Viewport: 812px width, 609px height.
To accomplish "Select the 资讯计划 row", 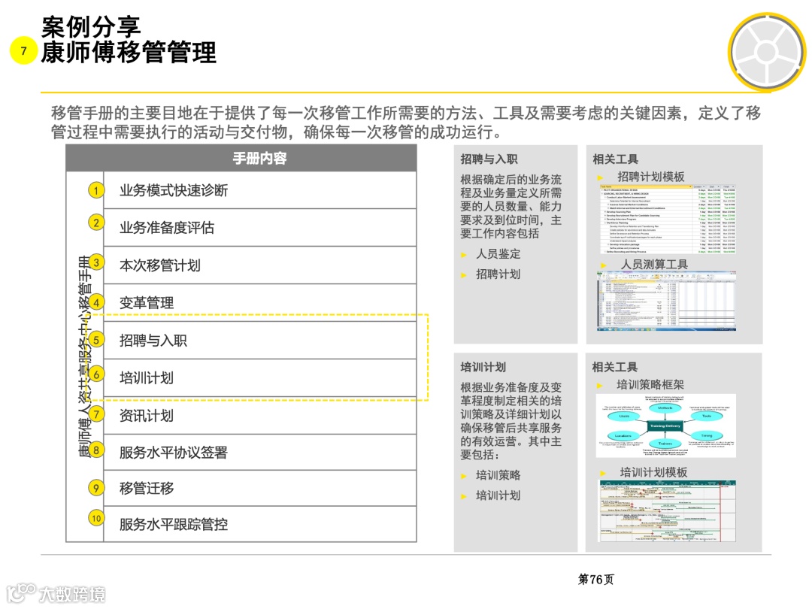I will click(x=260, y=415).
